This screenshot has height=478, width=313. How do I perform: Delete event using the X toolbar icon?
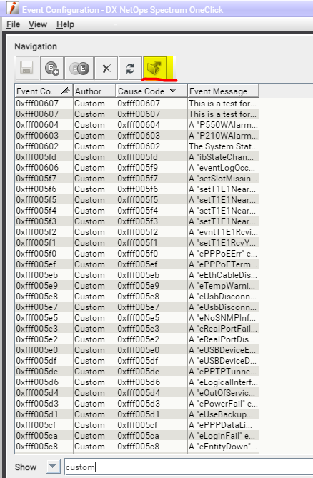coord(106,68)
